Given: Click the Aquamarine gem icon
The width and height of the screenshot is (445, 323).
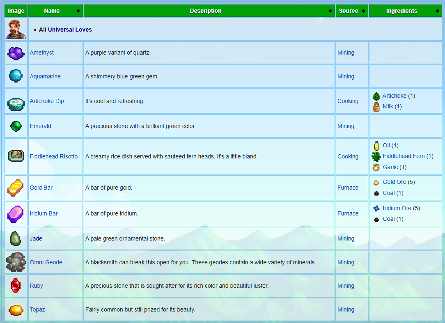Looking at the screenshot, I should 16,76.
